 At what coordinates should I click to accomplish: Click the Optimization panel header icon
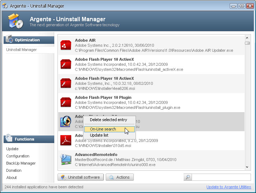pos(9,39)
